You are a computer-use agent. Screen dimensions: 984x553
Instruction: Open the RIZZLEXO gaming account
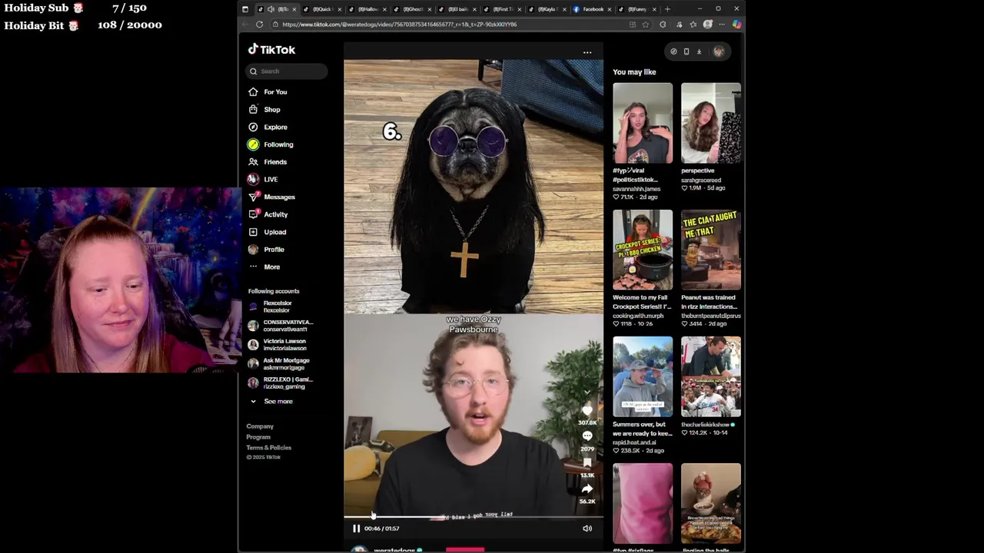pos(281,383)
